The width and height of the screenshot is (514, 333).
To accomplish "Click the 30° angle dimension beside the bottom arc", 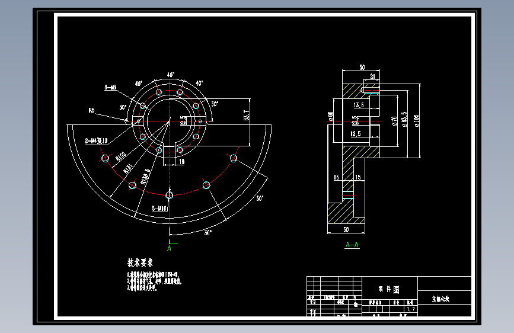I will pyautogui.click(x=208, y=233).
